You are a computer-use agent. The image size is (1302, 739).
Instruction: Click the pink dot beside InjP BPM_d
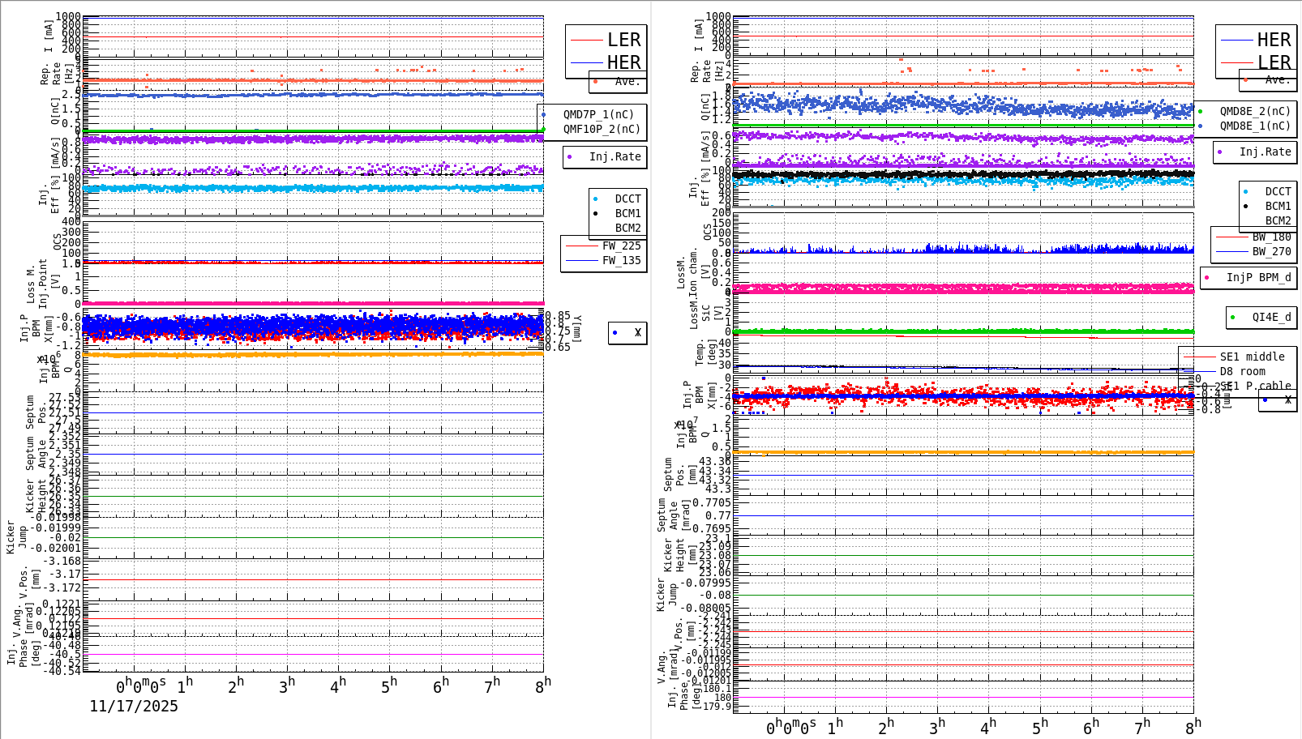click(1206, 278)
